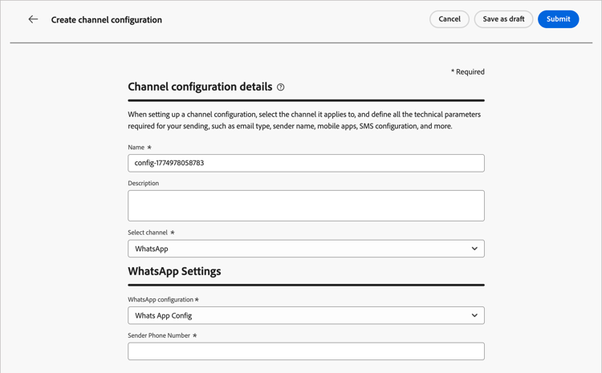Viewport: 602px width, 373px height.
Task: Open help for Channel configuration details
Action: (x=281, y=87)
